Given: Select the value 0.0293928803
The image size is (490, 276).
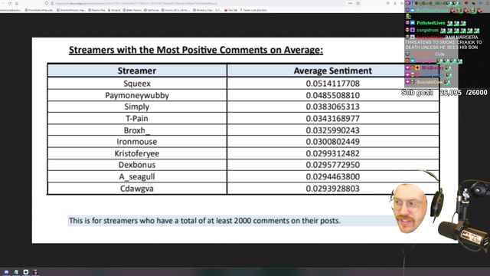Looking at the screenshot, I should (x=333, y=189).
